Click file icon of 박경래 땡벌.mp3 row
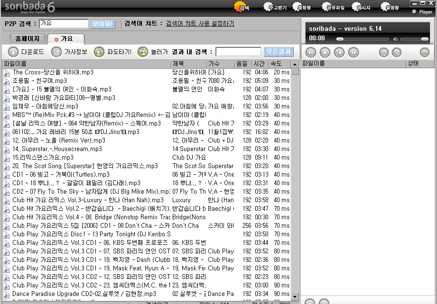Screen dimensions: 437x304 point(6,98)
